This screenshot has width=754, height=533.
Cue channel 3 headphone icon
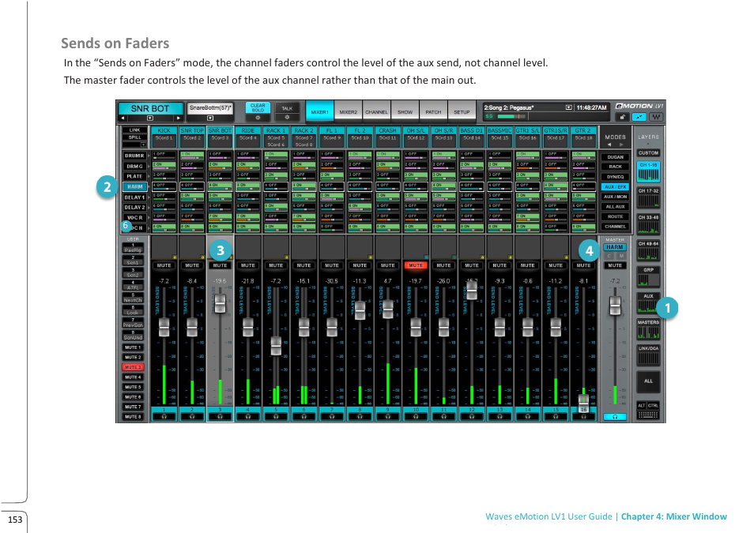coord(220,417)
